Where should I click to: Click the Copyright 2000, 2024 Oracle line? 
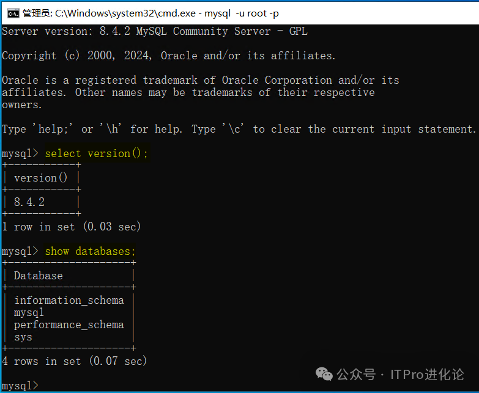coord(168,56)
